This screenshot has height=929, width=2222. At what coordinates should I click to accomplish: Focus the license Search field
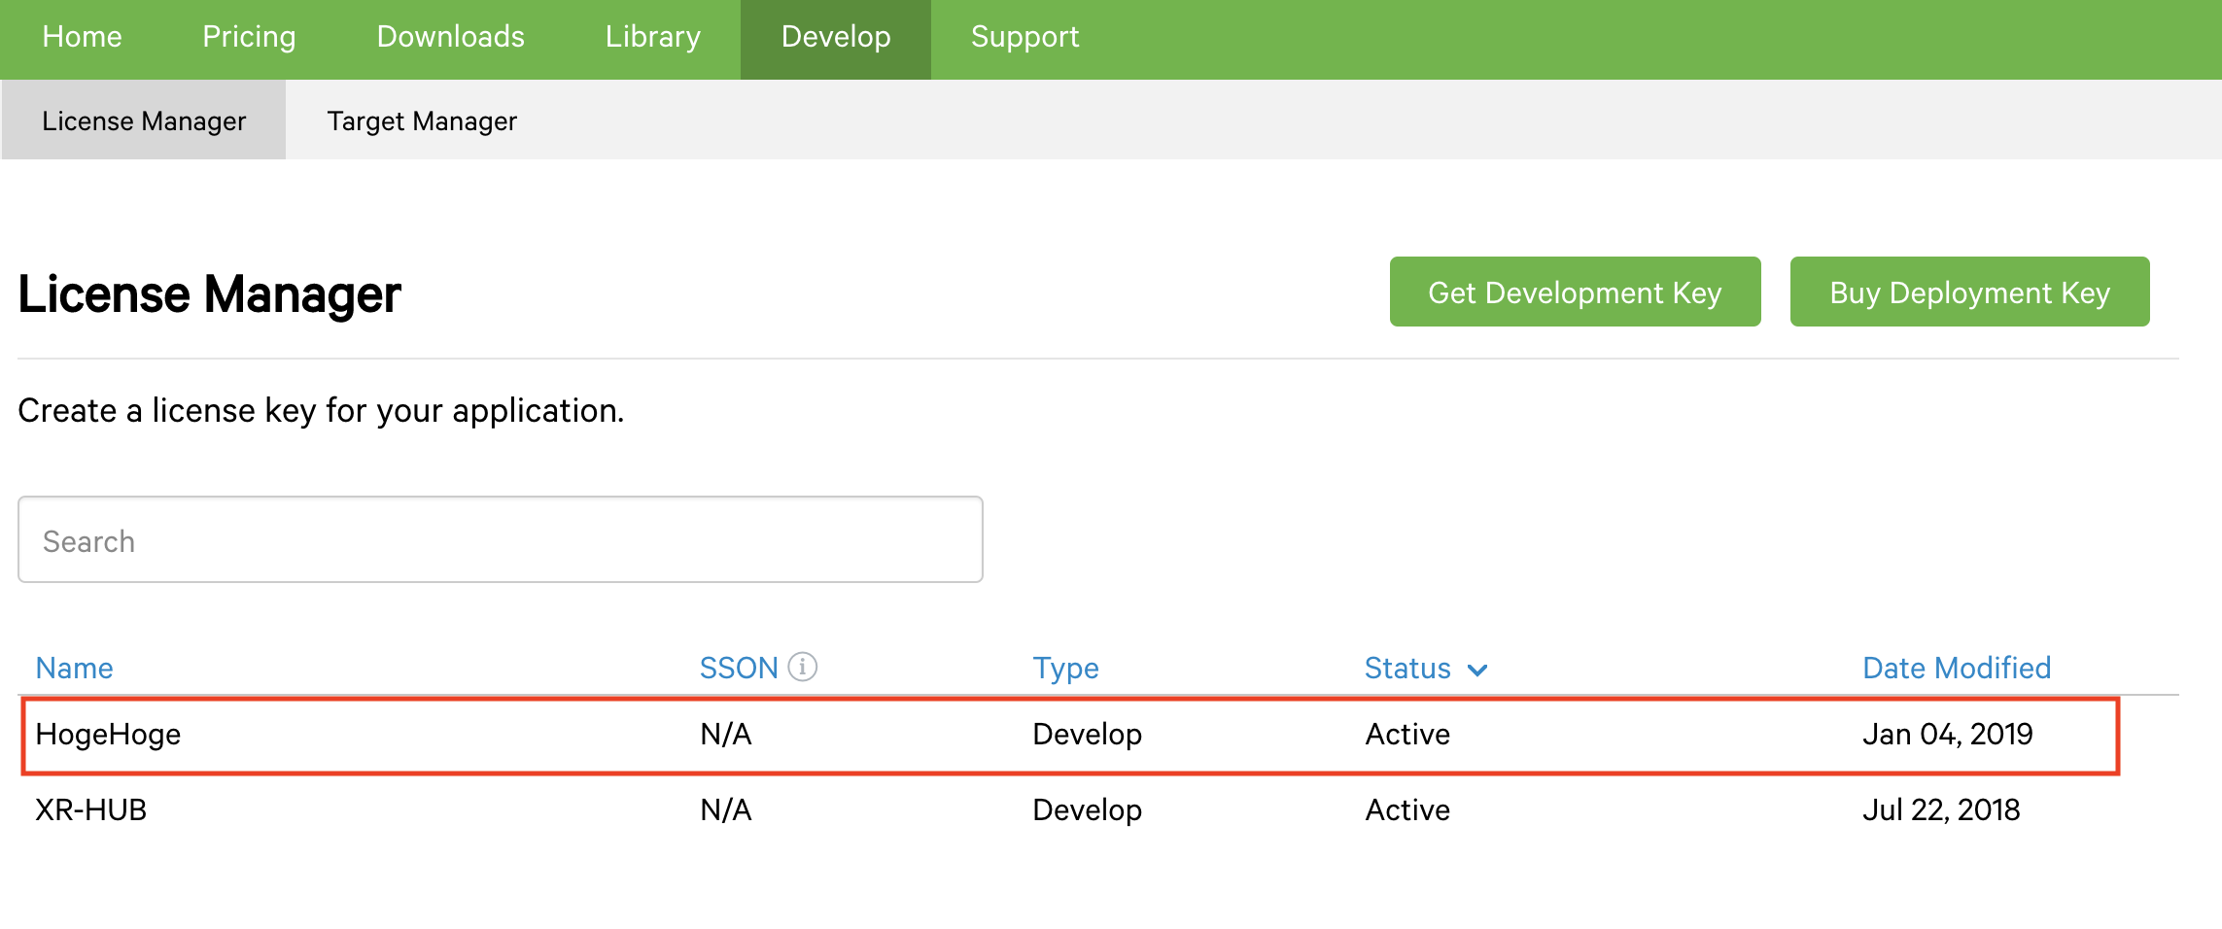[500, 540]
